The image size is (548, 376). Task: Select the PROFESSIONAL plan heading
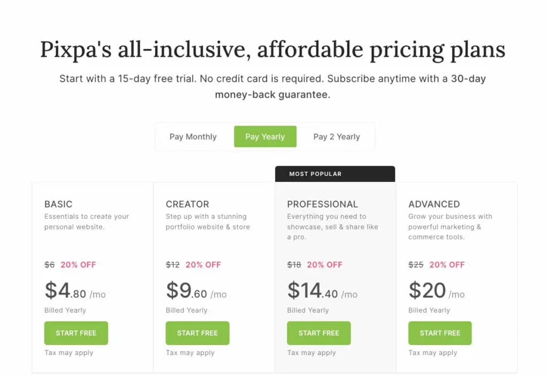[x=323, y=204]
